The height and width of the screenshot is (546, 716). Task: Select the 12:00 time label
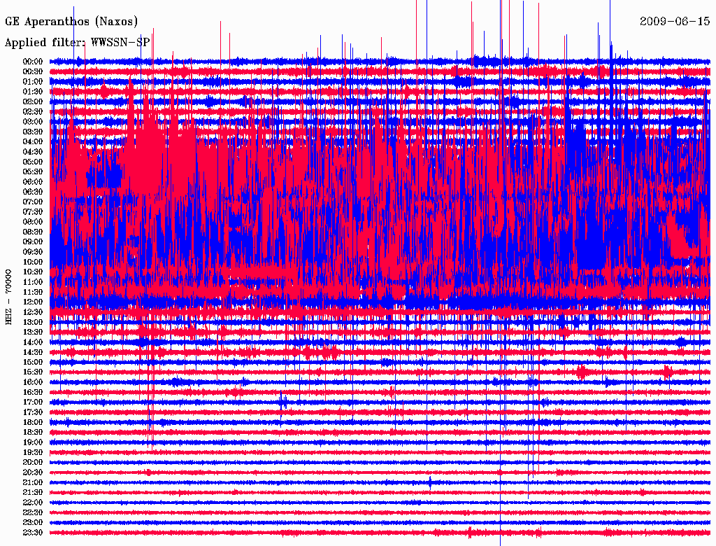point(33,302)
